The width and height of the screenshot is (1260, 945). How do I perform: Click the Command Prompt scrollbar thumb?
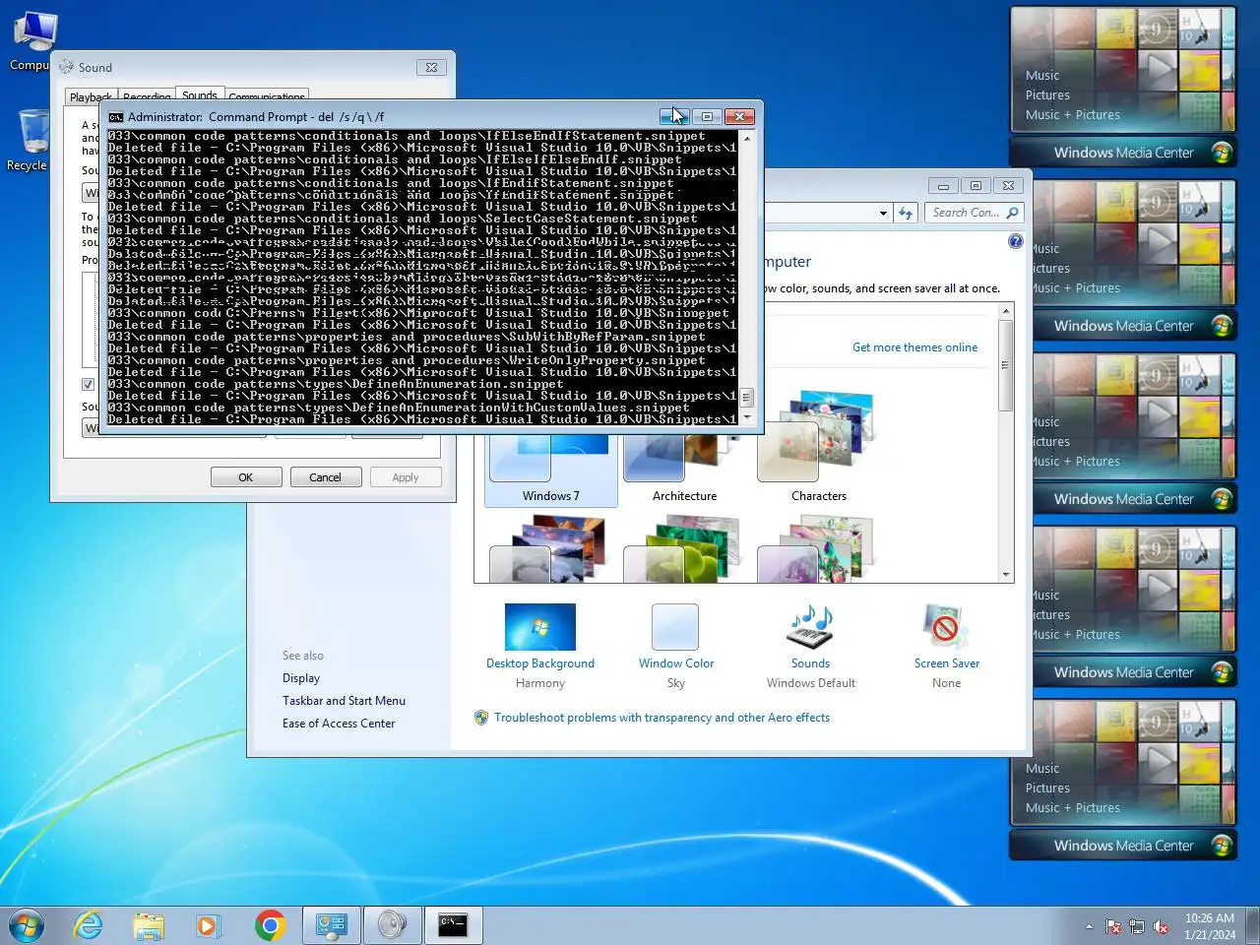click(747, 398)
